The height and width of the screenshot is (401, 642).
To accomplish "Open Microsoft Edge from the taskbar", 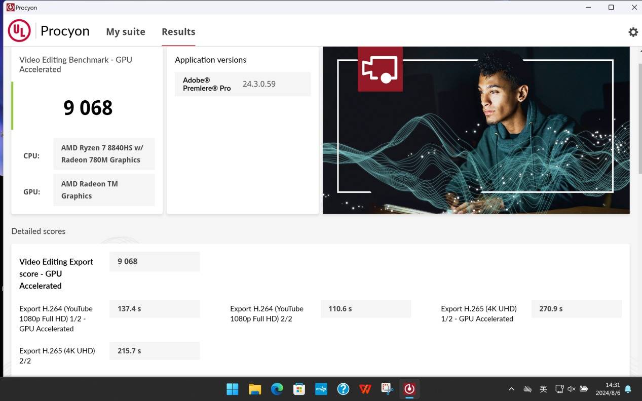I will click(277, 389).
